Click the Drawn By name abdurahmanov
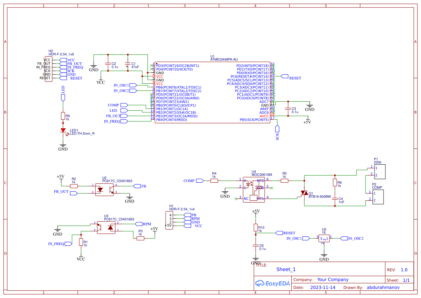Screen dimensions: 421x298 click(383, 287)
